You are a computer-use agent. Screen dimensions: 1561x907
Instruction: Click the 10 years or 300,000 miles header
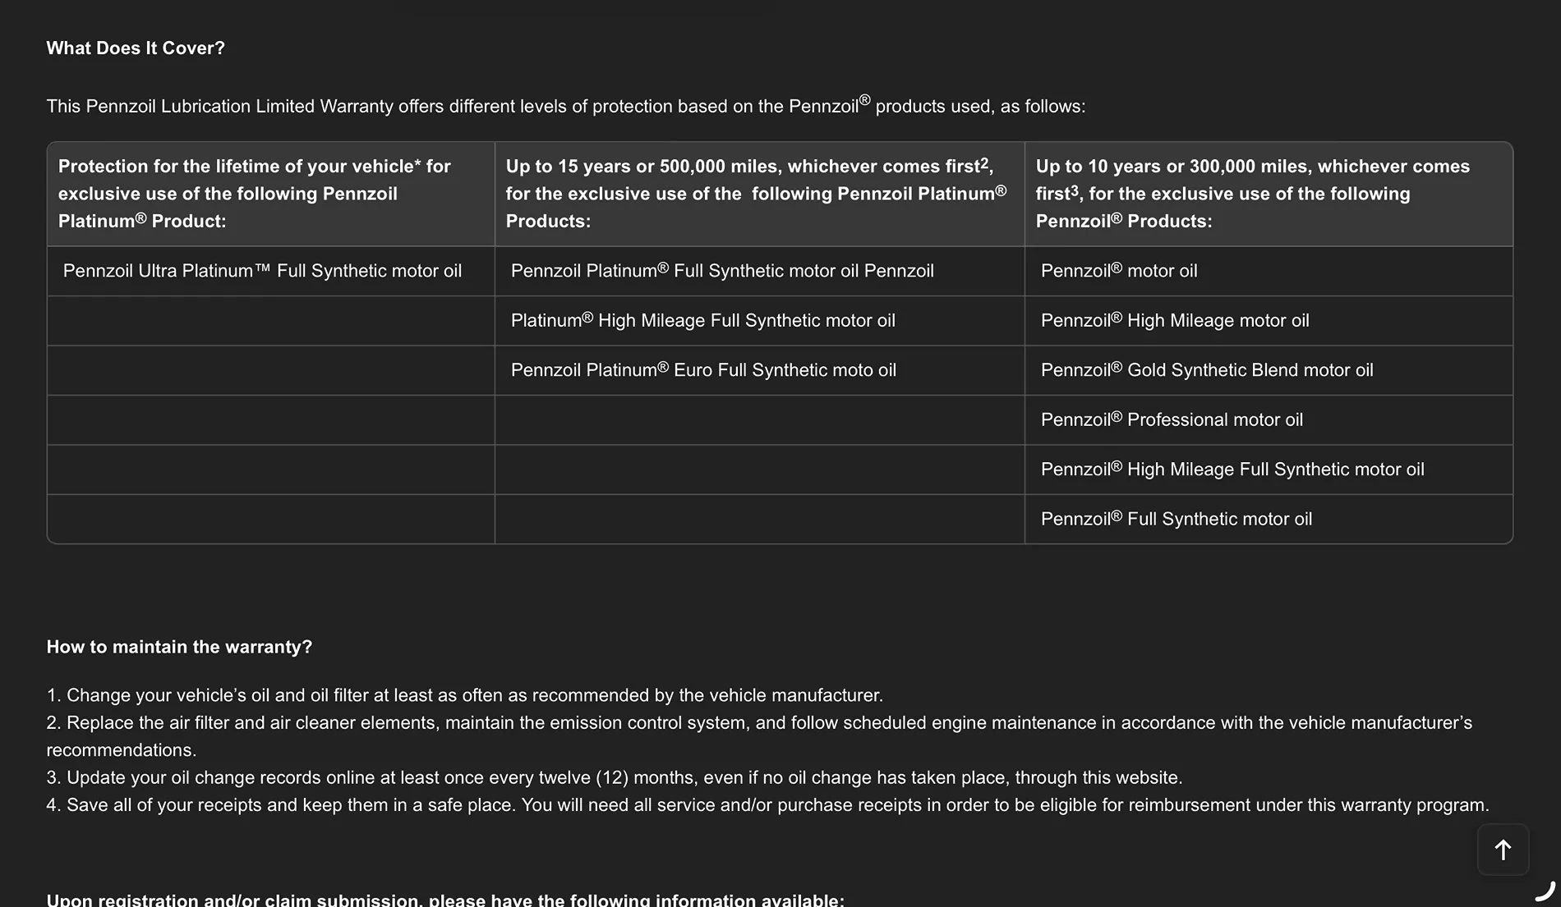[1269, 194]
